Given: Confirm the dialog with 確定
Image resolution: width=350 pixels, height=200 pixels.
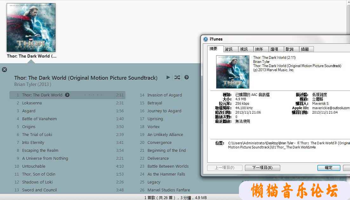Looking at the screenshot, I should [x=328, y=168].
